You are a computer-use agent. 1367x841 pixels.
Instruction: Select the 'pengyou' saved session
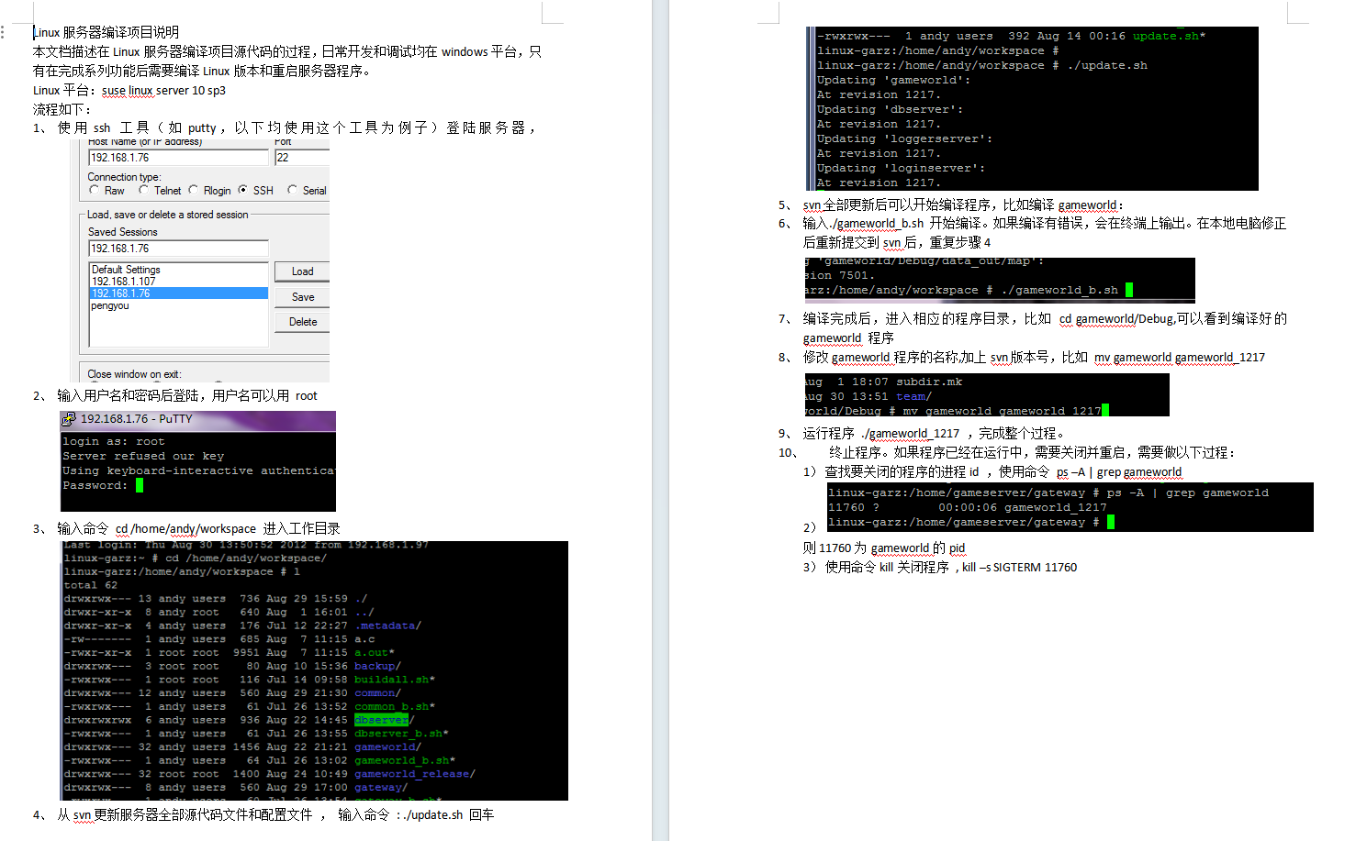click(x=110, y=305)
